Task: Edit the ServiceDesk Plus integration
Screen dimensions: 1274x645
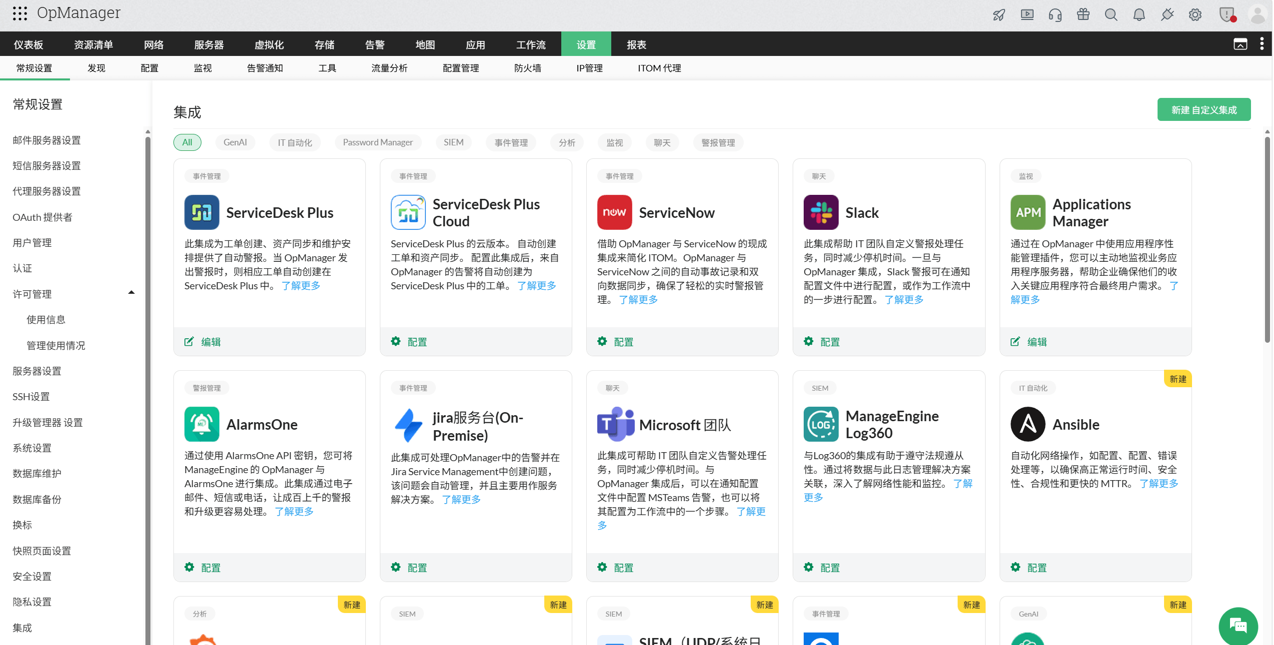Action: click(203, 342)
